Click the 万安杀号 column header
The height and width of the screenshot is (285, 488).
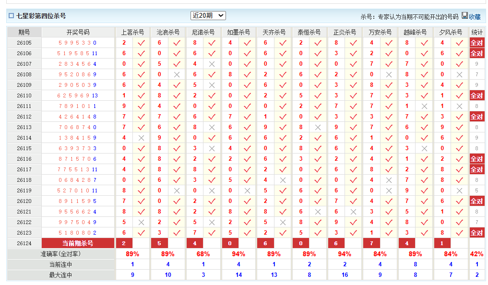(380, 32)
